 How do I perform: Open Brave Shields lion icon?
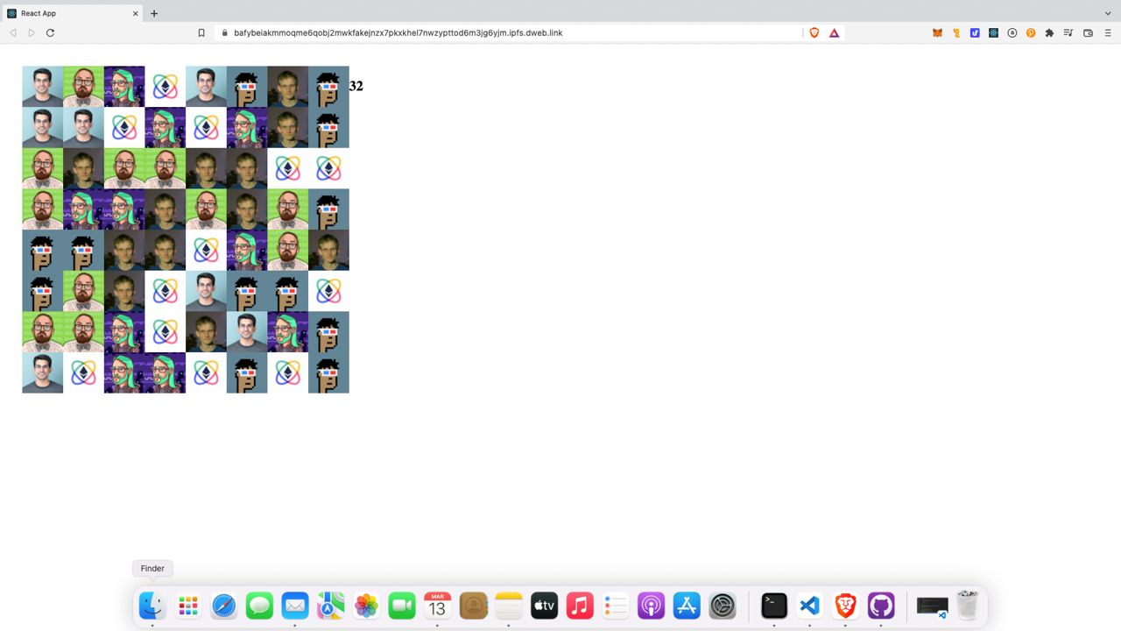coord(814,32)
